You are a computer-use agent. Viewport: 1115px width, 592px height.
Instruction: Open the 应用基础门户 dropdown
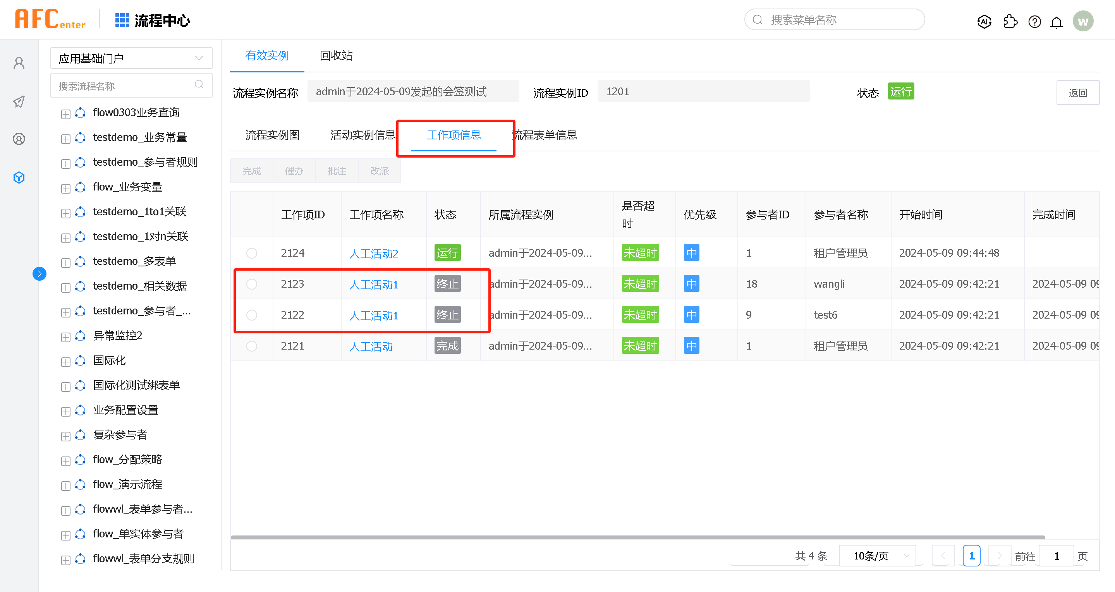point(131,58)
